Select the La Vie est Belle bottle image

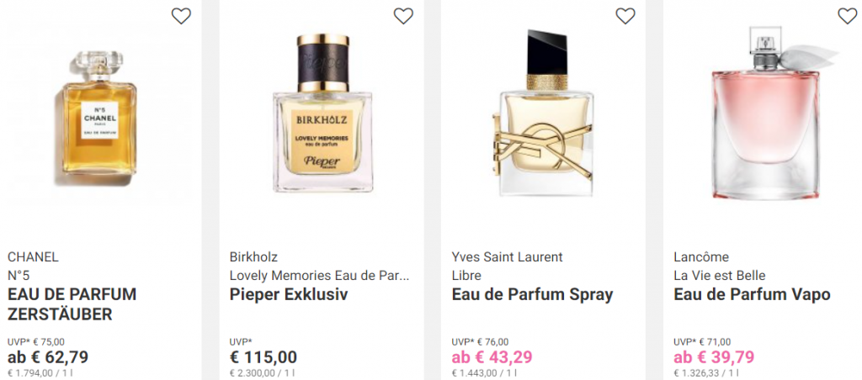click(769, 113)
